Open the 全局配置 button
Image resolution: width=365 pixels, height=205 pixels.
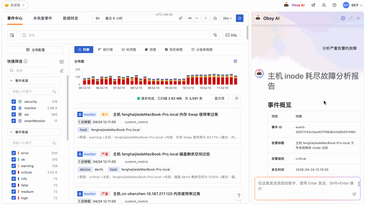coord(35,50)
